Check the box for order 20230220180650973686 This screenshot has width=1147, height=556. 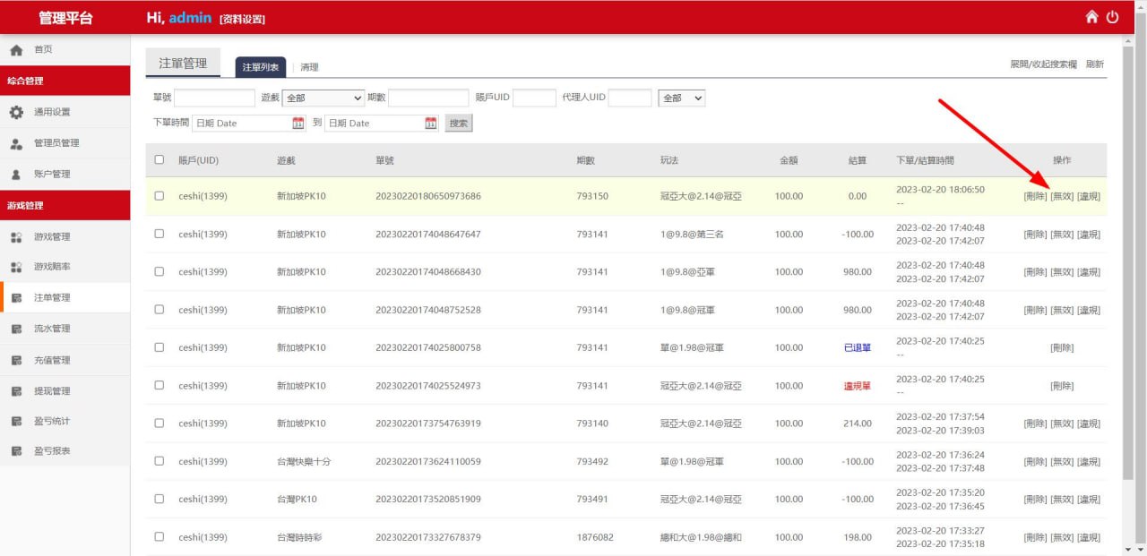coord(160,196)
